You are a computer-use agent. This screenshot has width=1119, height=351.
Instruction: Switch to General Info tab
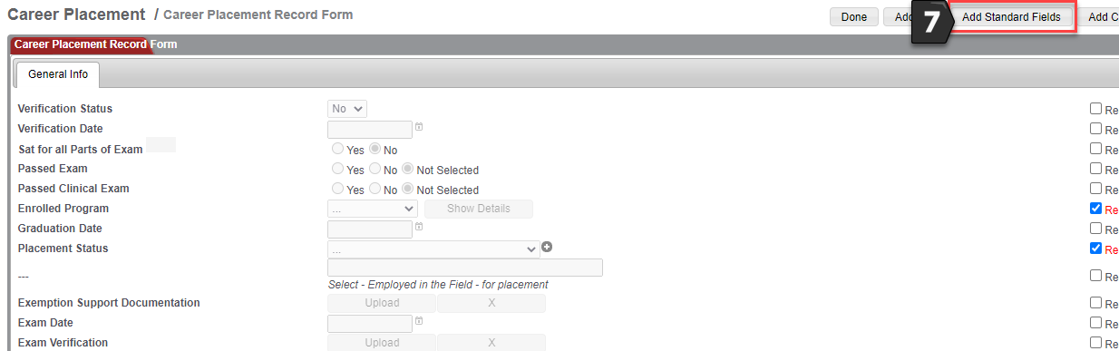58,74
